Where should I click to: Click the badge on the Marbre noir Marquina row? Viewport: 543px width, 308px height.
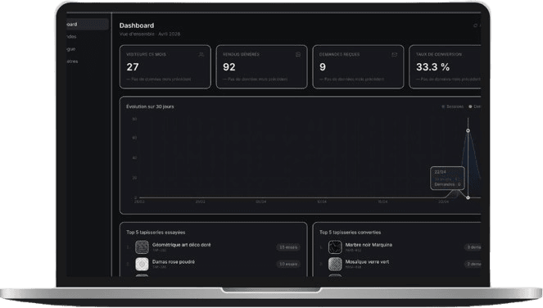point(473,247)
